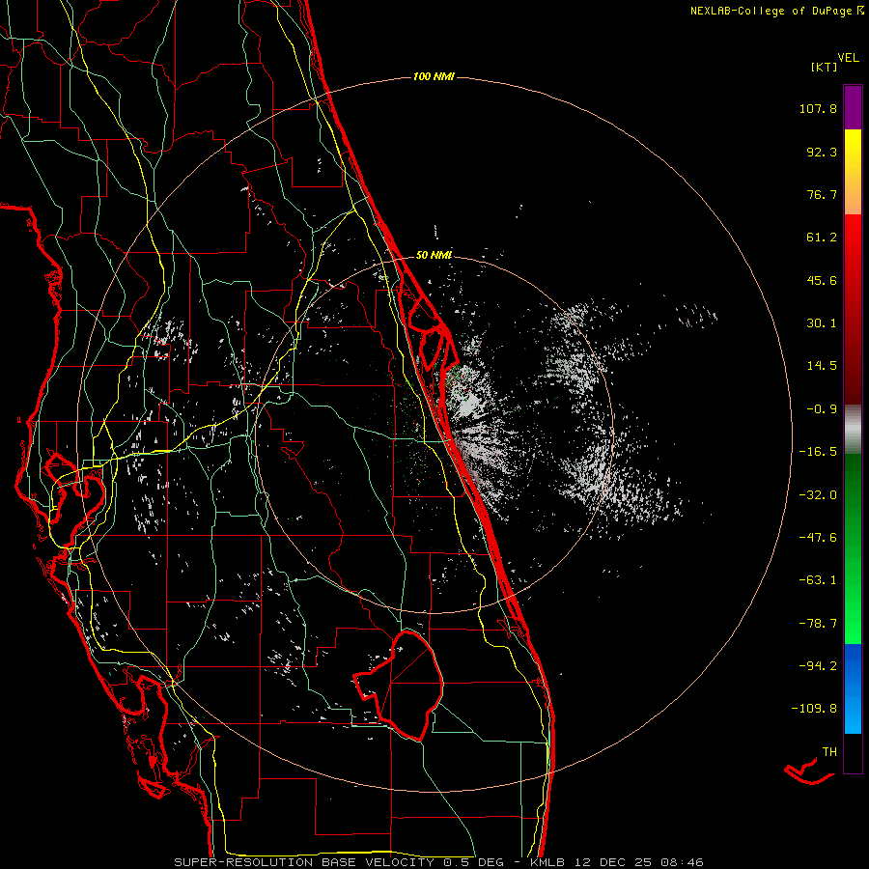869x869 pixels.
Task: Click the 100 NMI range ring label
Action: point(434,76)
